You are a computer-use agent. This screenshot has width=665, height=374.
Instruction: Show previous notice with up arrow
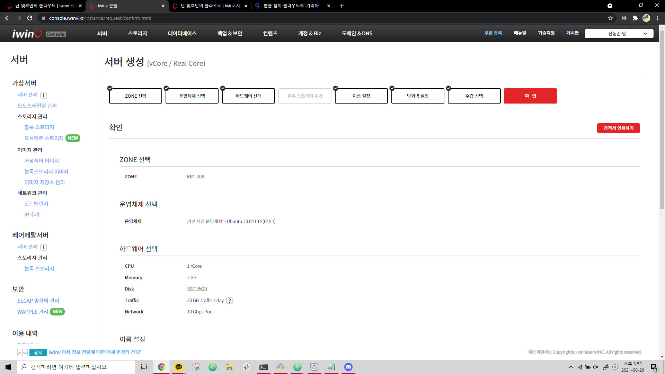[x=20, y=353]
